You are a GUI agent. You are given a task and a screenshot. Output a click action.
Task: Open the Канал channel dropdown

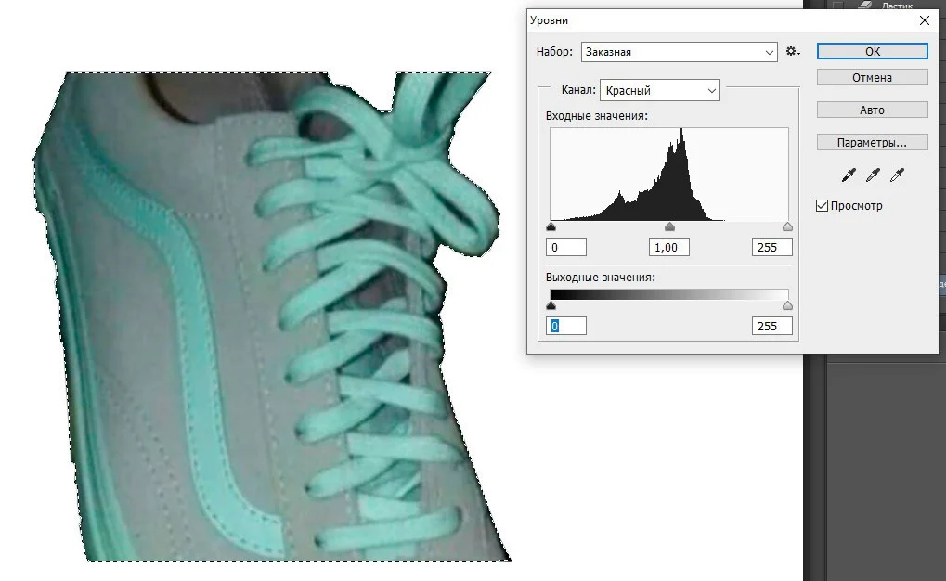659,91
